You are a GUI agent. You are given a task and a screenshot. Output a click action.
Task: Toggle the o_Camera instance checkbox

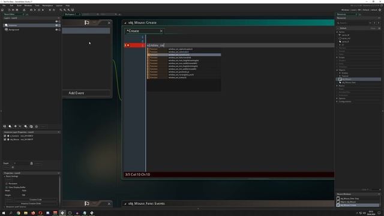5,136
